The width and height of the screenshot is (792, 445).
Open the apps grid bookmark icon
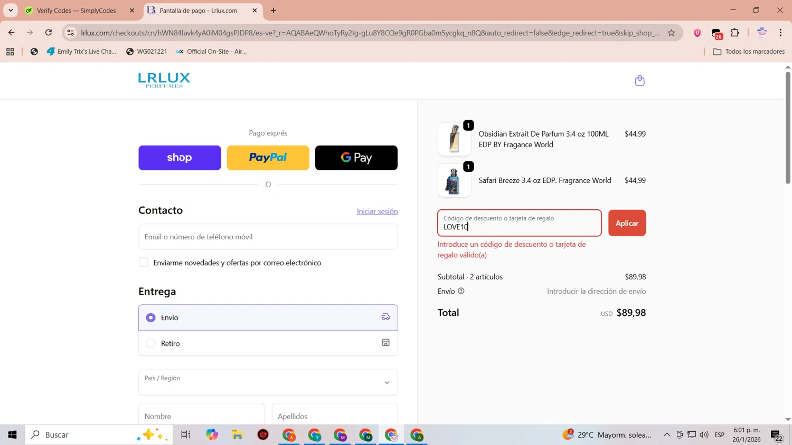click(x=10, y=52)
